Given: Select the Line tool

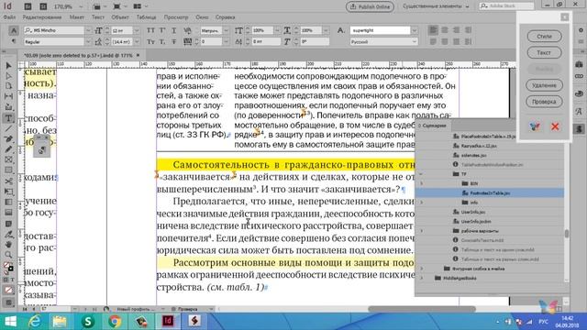Looking at the screenshot, I should pyautogui.click(x=8, y=128).
